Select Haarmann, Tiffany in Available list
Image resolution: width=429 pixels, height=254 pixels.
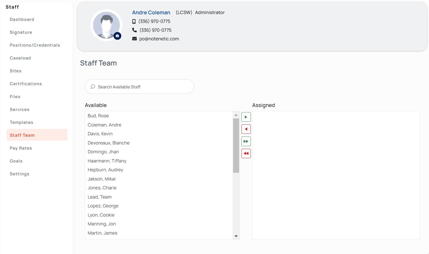pos(159,161)
